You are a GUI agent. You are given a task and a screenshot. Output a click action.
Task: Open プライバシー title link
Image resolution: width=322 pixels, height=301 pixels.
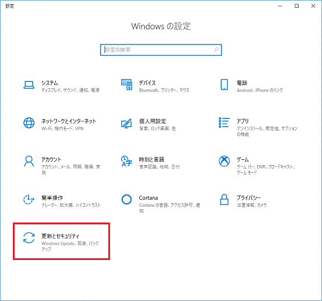(248, 198)
